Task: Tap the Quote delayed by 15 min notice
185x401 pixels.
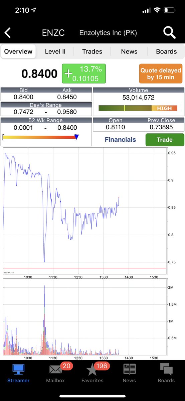Action: (161, 74)
